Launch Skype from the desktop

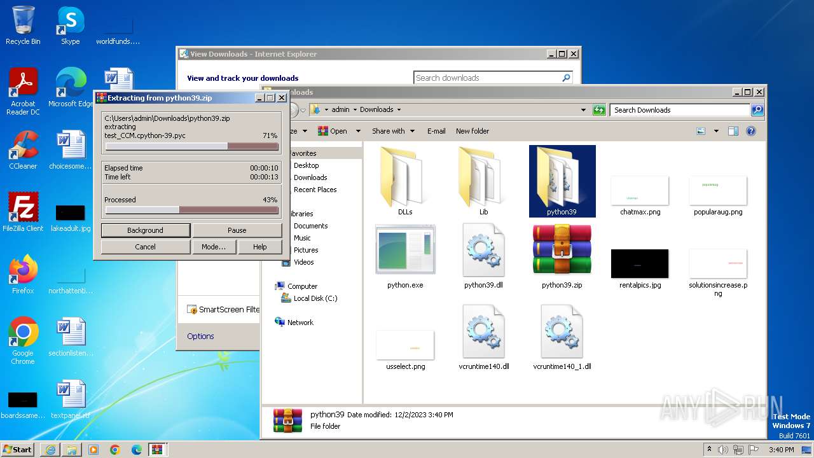[x=70, y=25]
